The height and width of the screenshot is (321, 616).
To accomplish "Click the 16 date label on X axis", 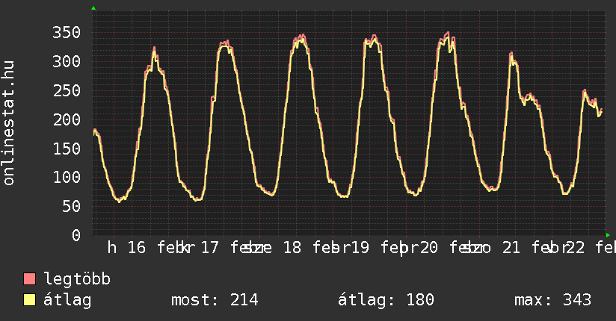I will point(136,248).
